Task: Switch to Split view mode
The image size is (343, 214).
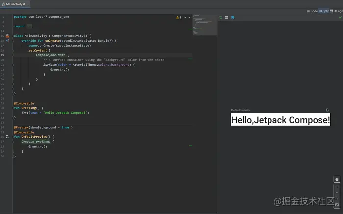Action: [324, 11]
